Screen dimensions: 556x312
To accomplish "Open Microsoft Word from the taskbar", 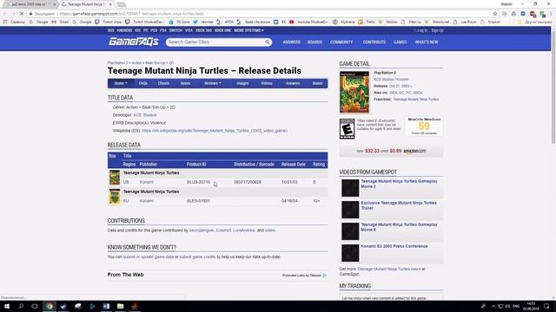I will (106, 306).
